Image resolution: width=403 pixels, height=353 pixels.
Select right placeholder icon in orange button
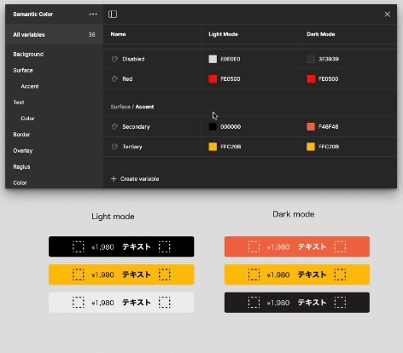[340, 246]
